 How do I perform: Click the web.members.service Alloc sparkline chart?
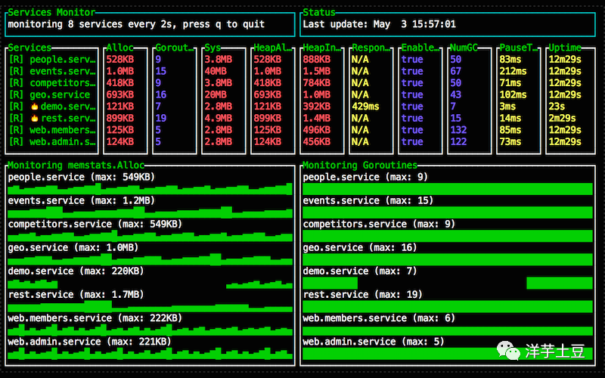(x=150, y=330)
